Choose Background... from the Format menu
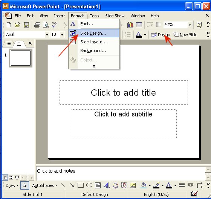The width and height of the screenshot is (211, 199). tap(94, 51)
